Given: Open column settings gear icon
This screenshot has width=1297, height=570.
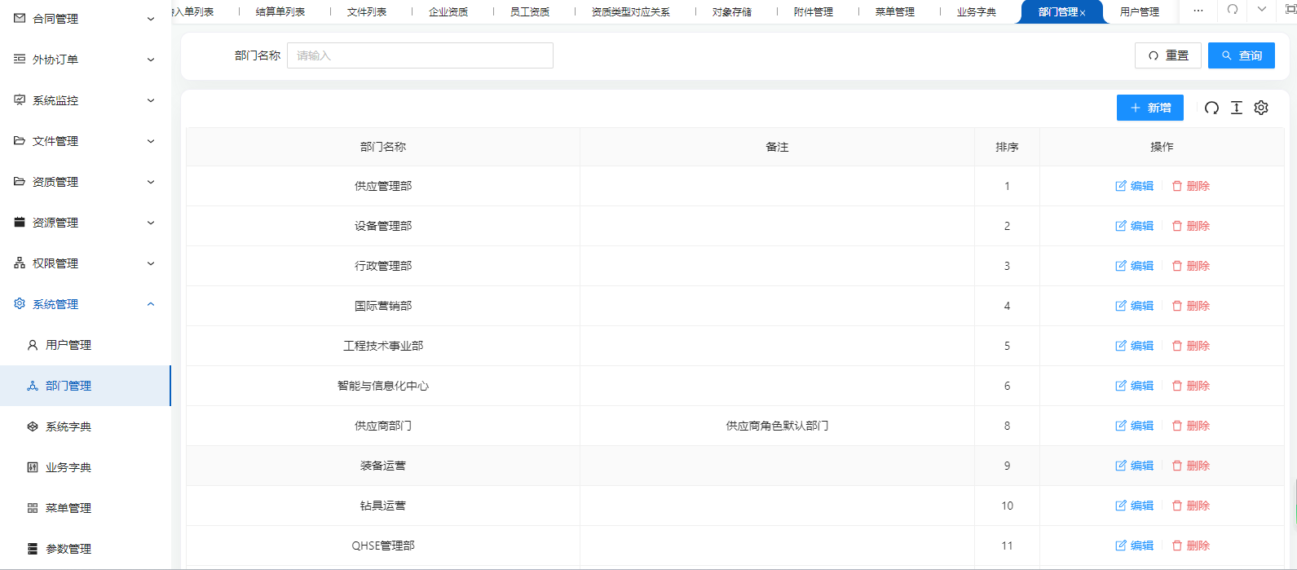Looking at the screenshot, I should pos(1261,108).
